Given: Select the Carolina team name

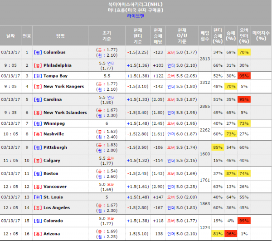Looking at the screenshot, I should tap(53, 99).
